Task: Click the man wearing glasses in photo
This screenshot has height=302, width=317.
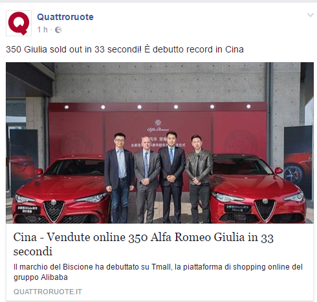Action: tap(119, 178)
